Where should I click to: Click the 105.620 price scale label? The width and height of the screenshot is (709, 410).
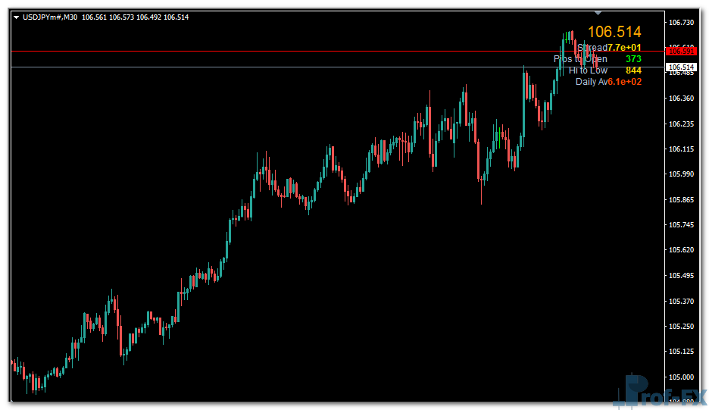tap(682, 250)
